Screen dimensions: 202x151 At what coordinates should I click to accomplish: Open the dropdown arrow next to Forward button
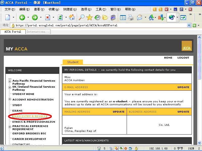[x=41, y=17]
